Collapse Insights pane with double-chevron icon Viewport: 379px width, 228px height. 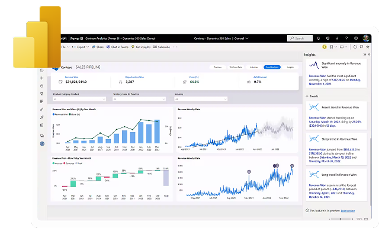coord(365,54)
